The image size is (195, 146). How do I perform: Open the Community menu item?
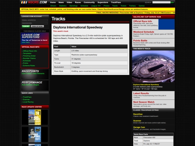89,3
